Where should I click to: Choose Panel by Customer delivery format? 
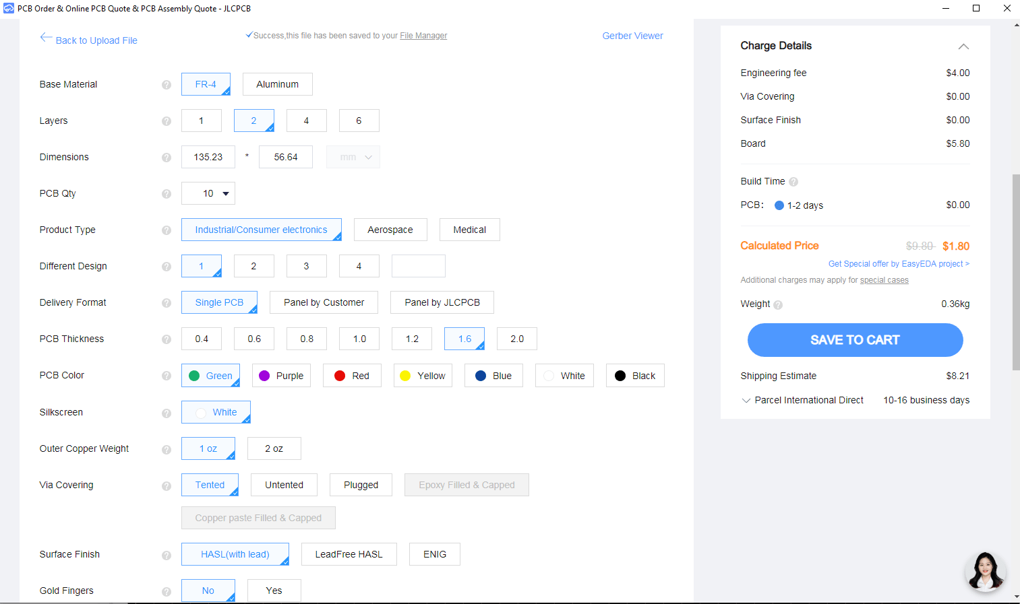(324, 302)
